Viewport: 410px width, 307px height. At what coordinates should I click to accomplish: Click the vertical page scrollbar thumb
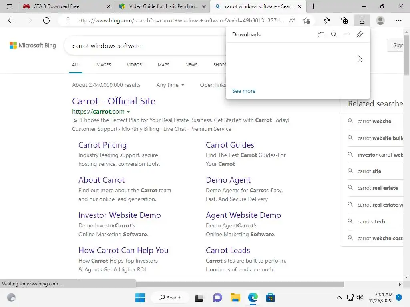pyautogui.click(x=406, y=55)
